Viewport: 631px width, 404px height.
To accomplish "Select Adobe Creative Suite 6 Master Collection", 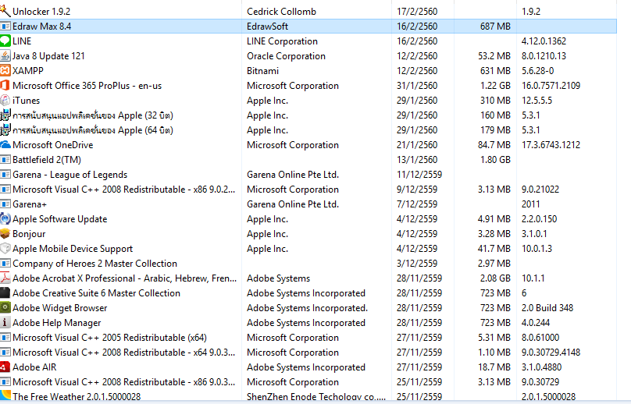I will 96,293.
